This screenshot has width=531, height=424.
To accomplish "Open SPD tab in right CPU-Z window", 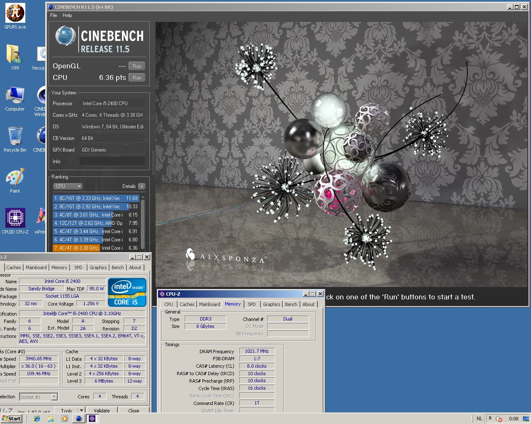I will pyautogui.click(x=252, y=304).
